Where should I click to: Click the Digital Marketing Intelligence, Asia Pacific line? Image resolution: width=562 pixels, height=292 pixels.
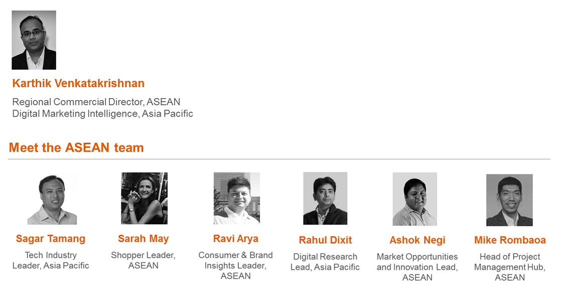pyautogui.click(x=102, y=114)
